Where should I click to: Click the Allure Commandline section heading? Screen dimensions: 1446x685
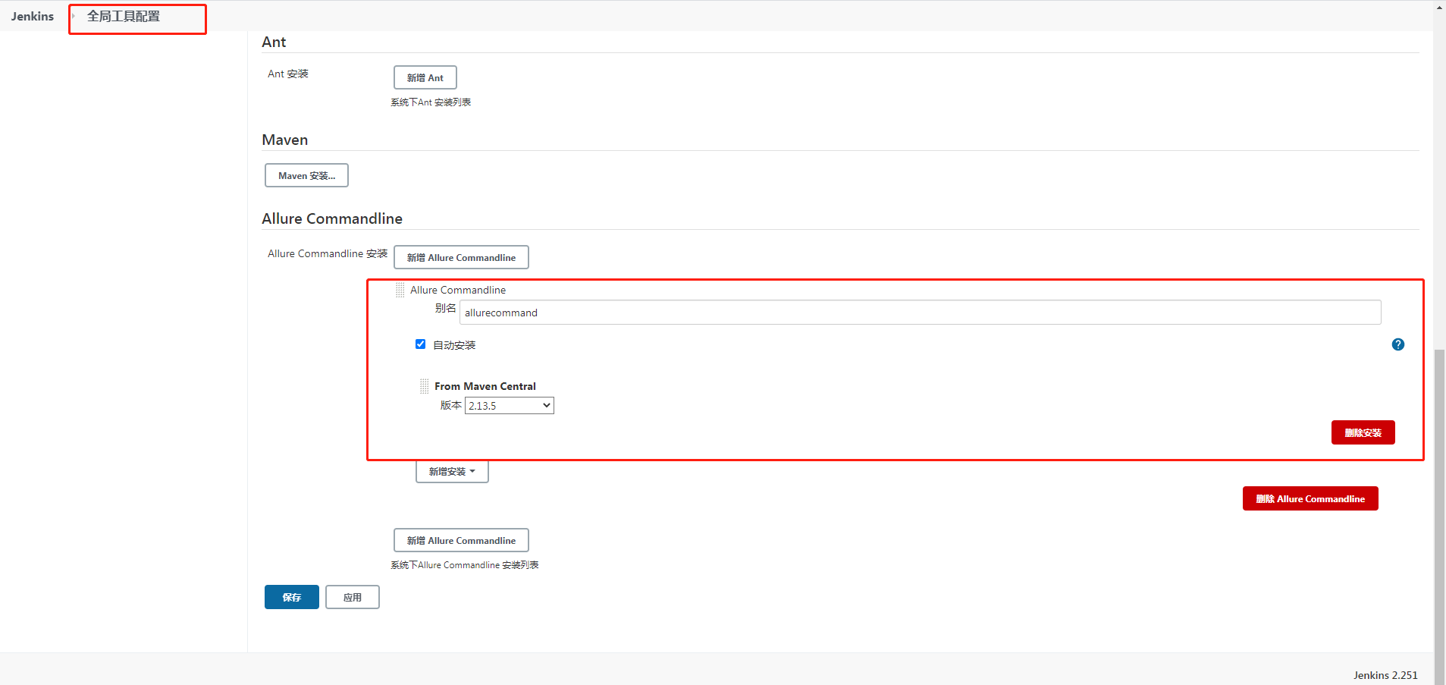[332, 218]
